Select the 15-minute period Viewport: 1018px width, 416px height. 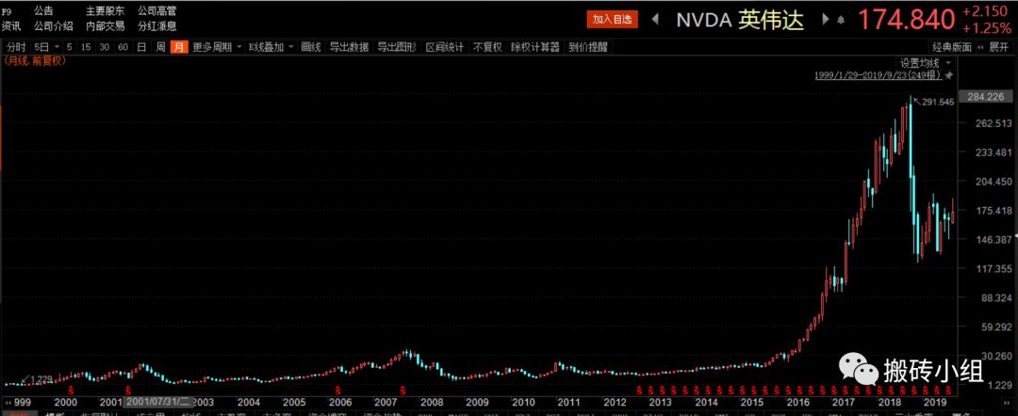(x=87, y=47)
